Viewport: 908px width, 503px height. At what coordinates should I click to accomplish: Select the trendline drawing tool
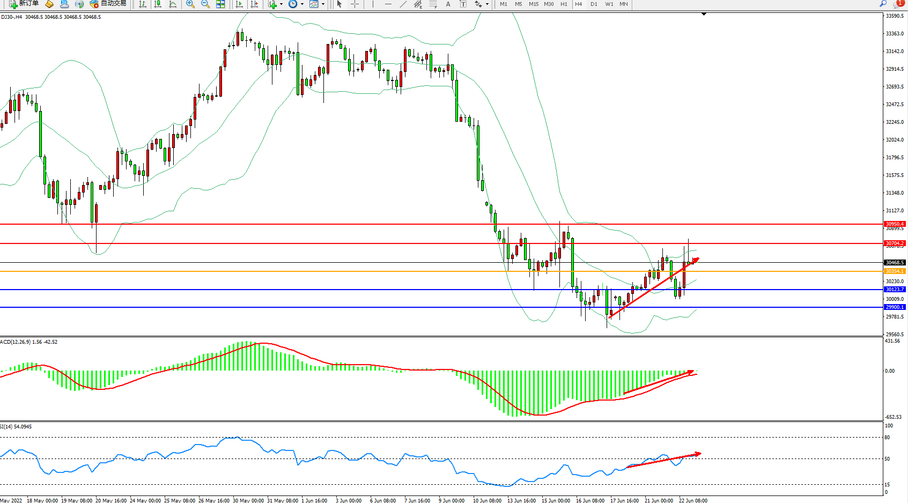click(x=403, y=4)
